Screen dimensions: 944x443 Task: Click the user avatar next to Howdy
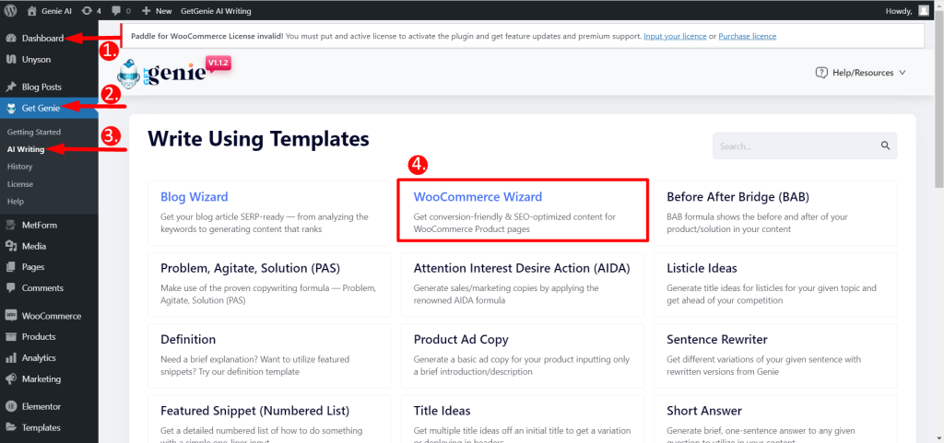[x=924, y=11]
